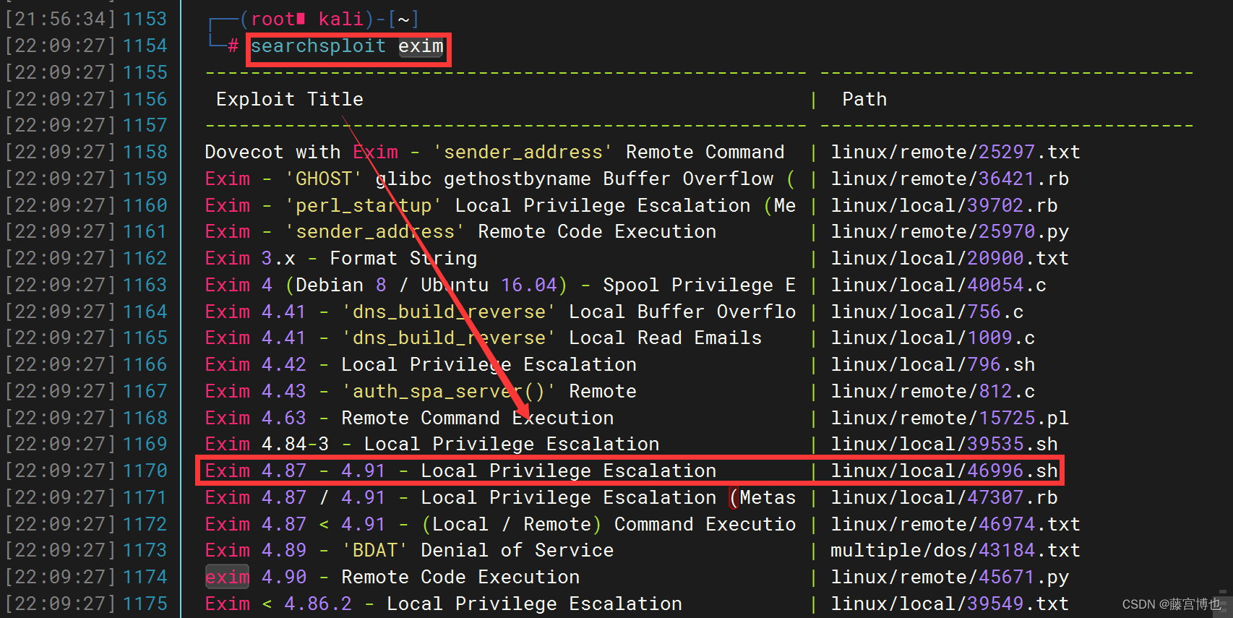Select Exim 4 Spool Privilege title

(x=500, y=285)
